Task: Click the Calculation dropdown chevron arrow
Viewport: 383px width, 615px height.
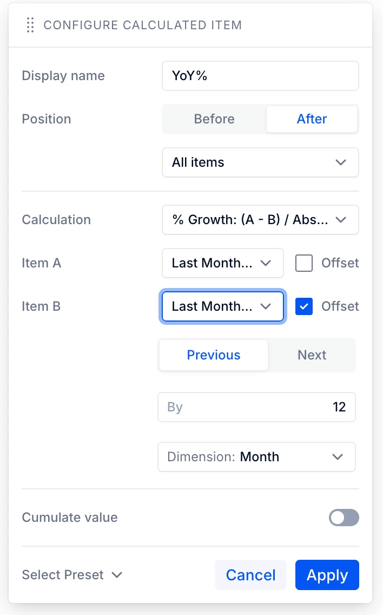Action: (x=341, y=220)
